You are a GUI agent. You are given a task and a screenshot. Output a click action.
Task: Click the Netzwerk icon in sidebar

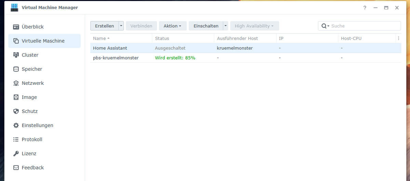tap(16, 83)
